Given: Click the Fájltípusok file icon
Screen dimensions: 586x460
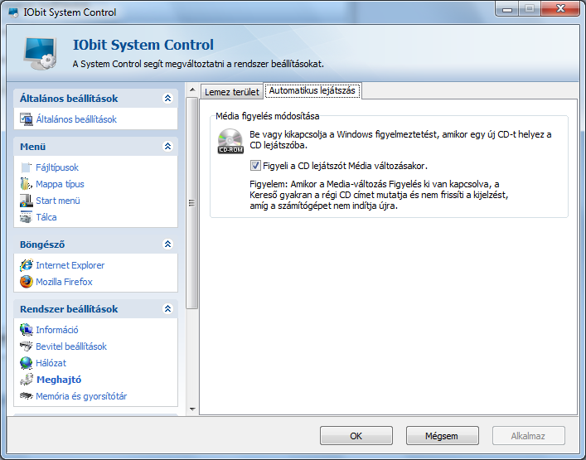Looking at the screenshot, I should [27, 167].
